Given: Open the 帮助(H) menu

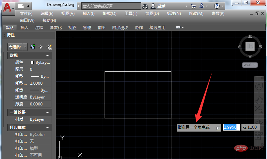Looking at the screenshot, I should (49, 20).
